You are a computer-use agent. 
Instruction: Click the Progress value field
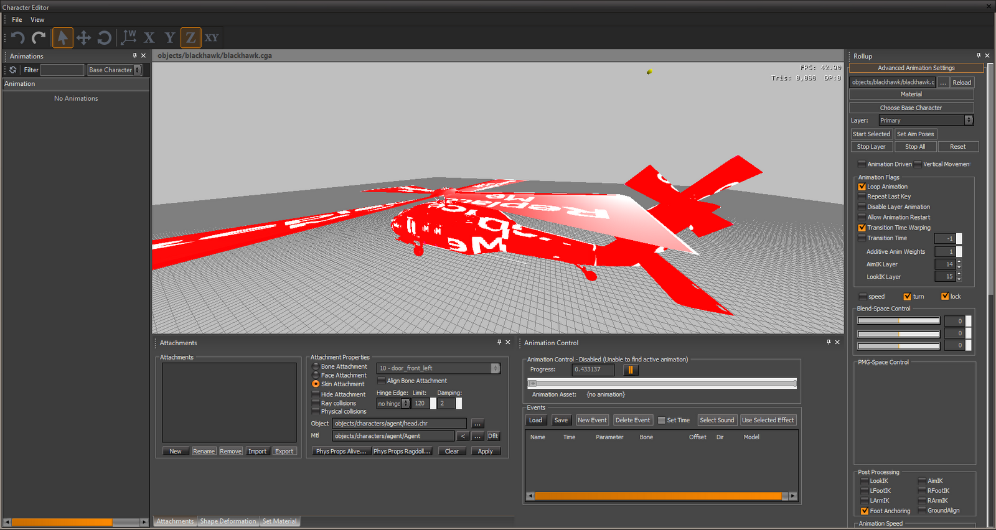click(x=593, y=370)
